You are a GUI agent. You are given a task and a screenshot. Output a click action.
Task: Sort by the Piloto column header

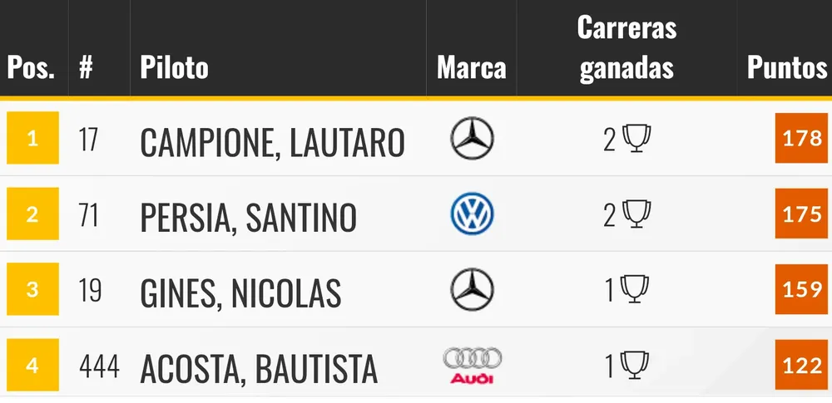pos(174,67)
